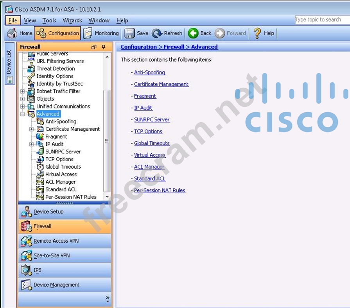Open Help via the question mark icon
This screenshot has width=350, height=308.
[x=257, y=33]
